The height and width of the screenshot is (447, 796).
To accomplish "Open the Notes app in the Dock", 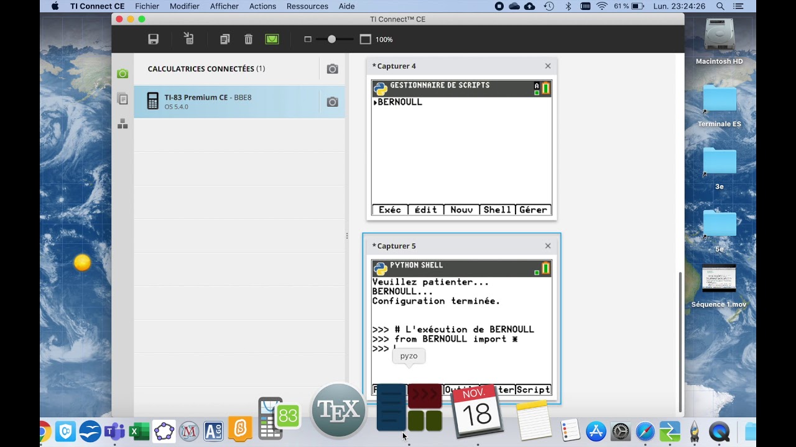I will [534, 421].
